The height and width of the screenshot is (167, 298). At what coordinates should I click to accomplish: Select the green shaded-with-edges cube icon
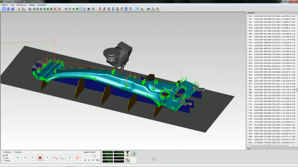point(77,9)
